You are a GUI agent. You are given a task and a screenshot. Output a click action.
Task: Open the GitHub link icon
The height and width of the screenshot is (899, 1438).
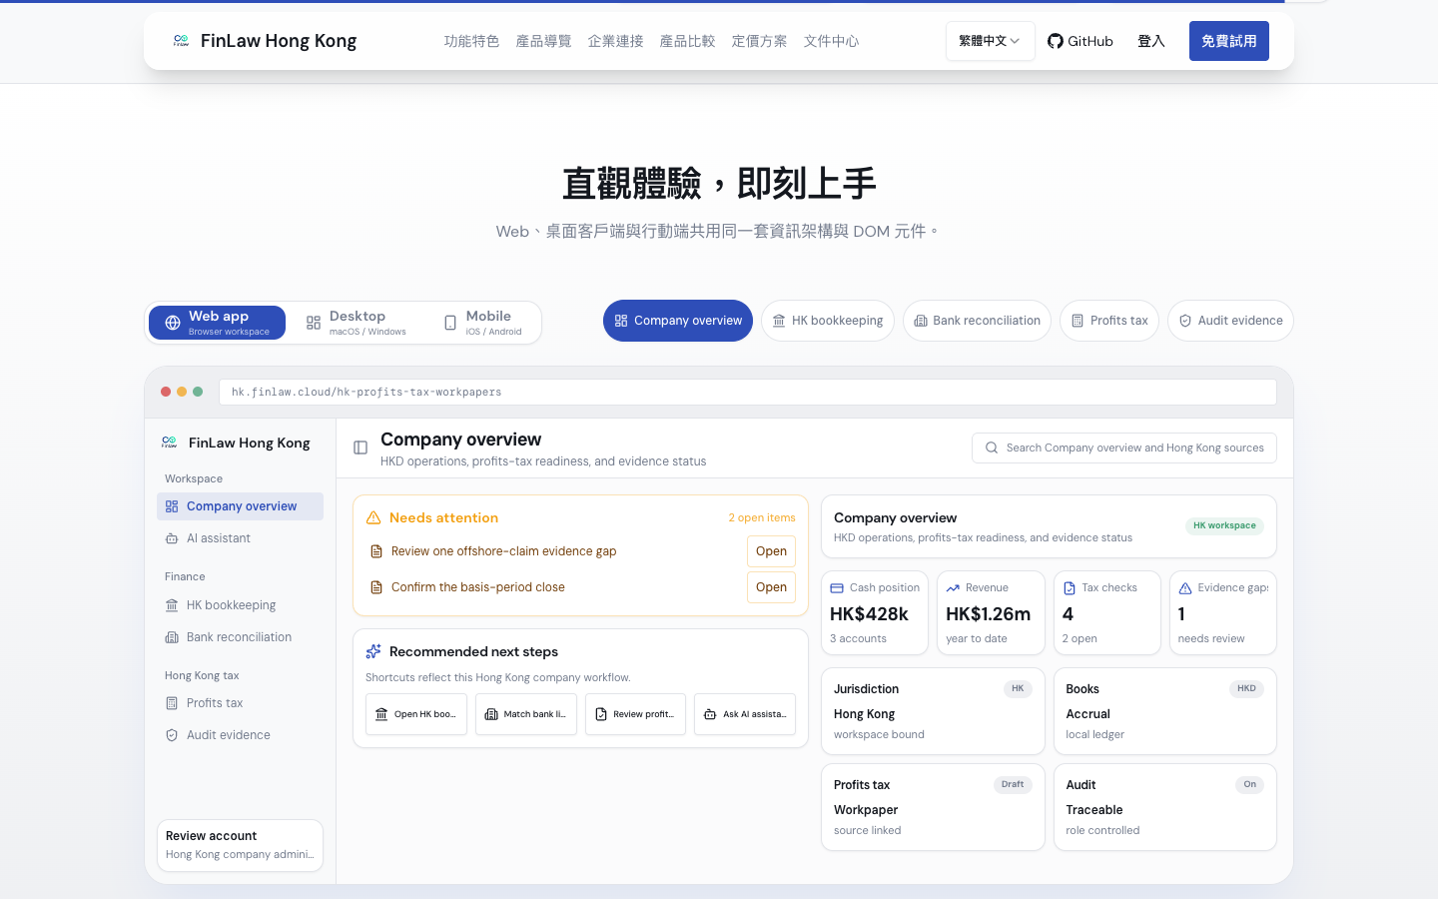(x=1056, y=41)
